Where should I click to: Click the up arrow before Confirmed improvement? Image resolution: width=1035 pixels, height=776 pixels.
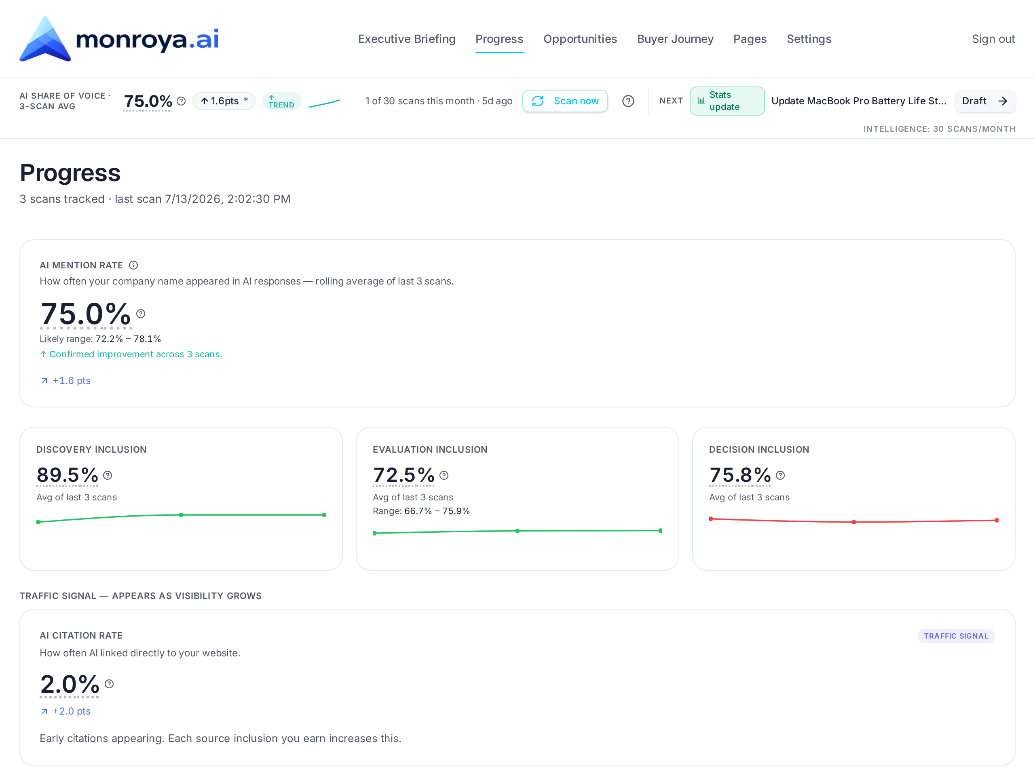tap(43, 354)
